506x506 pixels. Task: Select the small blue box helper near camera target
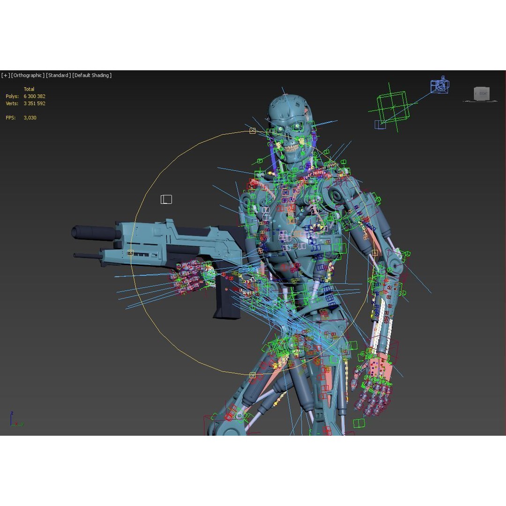click(380, 125)
